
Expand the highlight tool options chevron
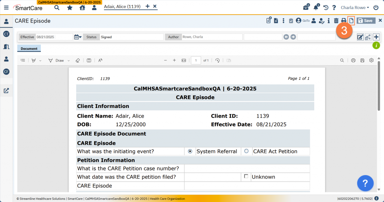[x=40, y=60]
